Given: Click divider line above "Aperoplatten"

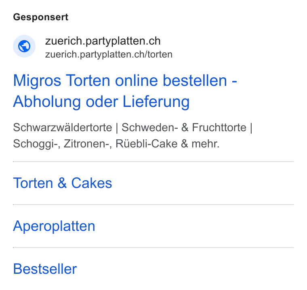Looking at the screenshot, I should (x=153, y=205).
